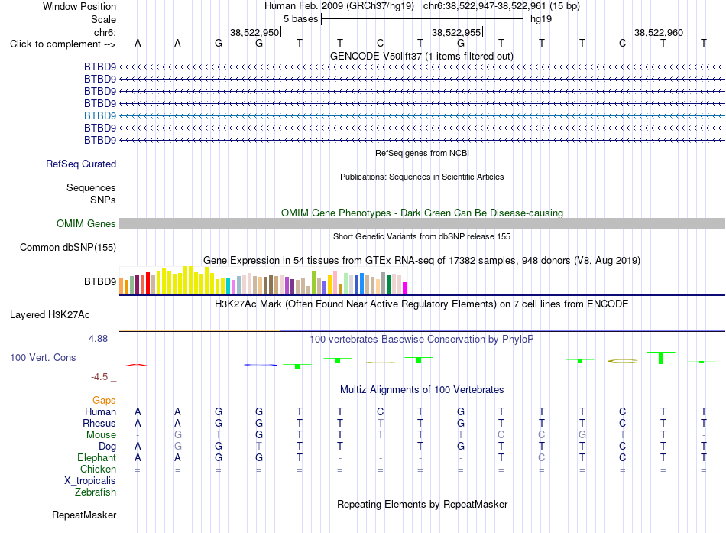Click the 'Common dbSNP(155)' track label
The image size is (726, 533).
(67, 248)
